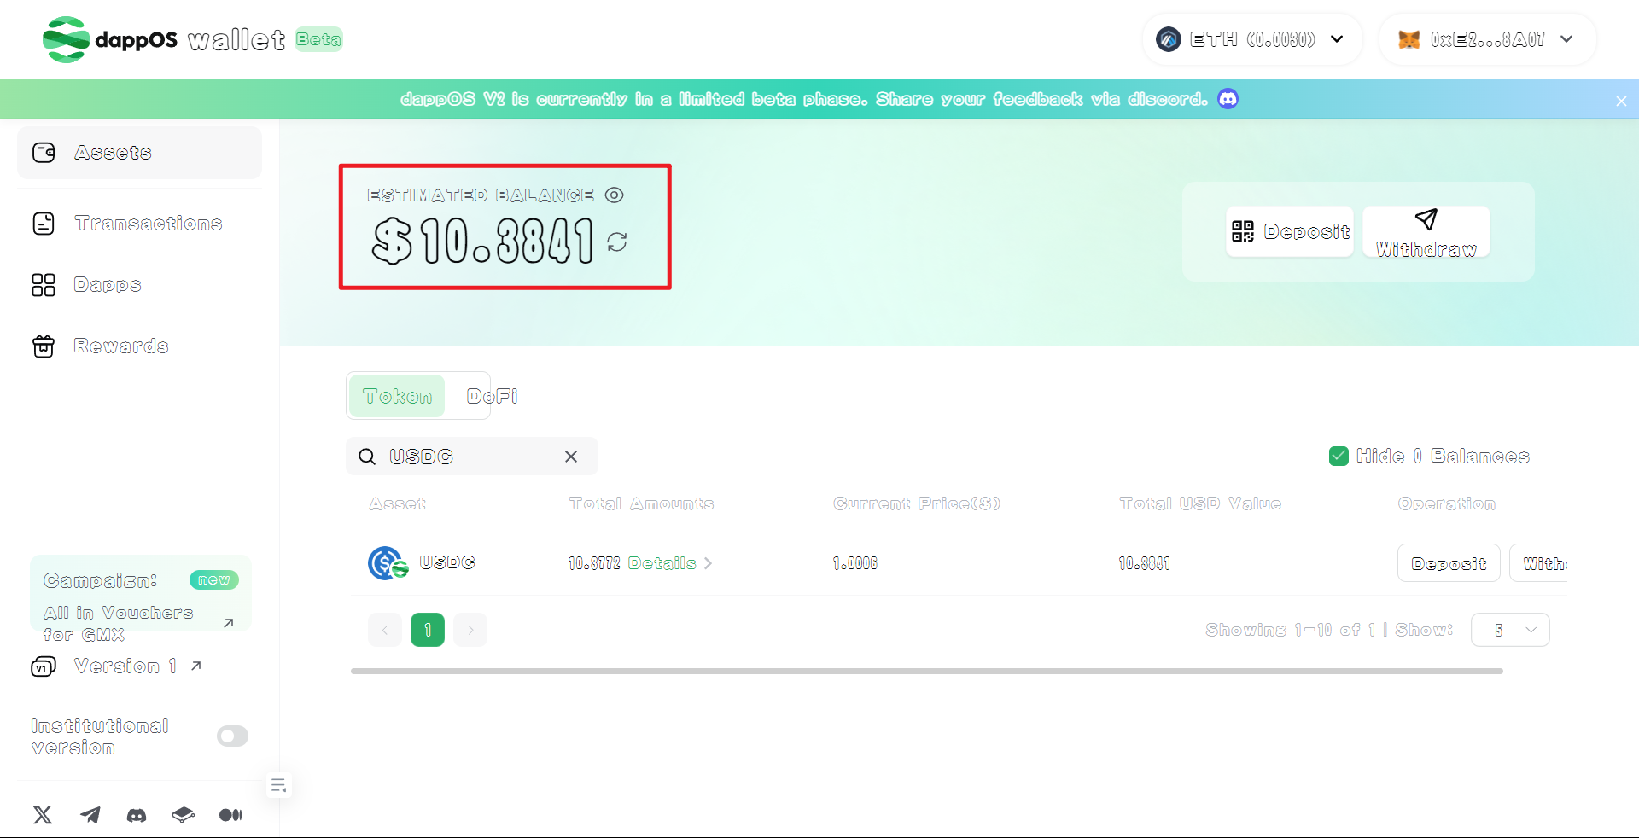The width and height of the screenshot is (1639, 838).
Task: Click the $10.3841 estimated balance value
Action: click(x=482, y=241)
